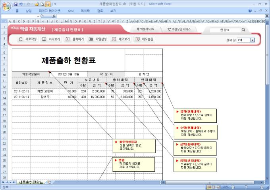The image size is (270, 190).
Task: Click the author name cell 윤지연
Action: (x=144, y=74)
